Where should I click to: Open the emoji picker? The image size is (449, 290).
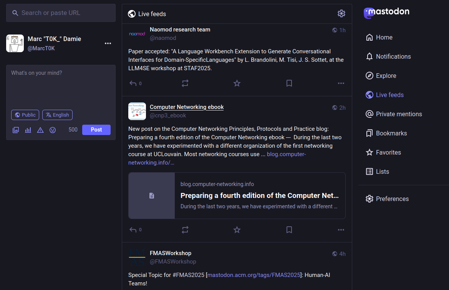click(x=53, y=130)
